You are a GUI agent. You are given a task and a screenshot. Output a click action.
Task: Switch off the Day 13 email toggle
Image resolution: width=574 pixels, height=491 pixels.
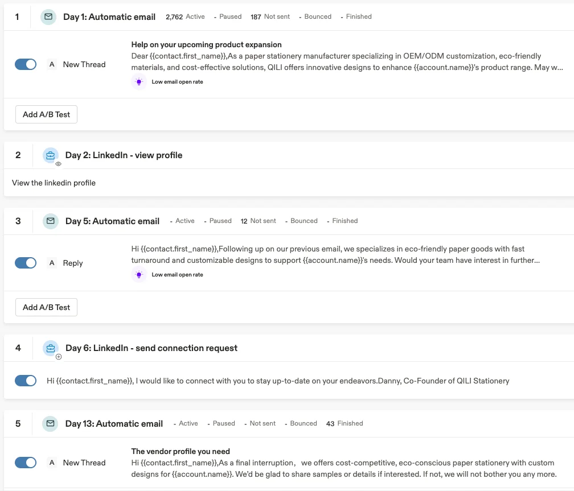coord(26,463)
